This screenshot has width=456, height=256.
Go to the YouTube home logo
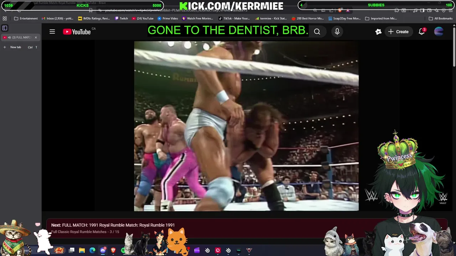77,32
